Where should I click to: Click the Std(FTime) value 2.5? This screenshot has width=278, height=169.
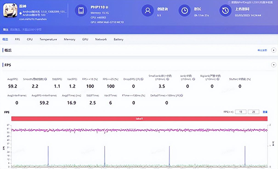[x=93, y=103]
